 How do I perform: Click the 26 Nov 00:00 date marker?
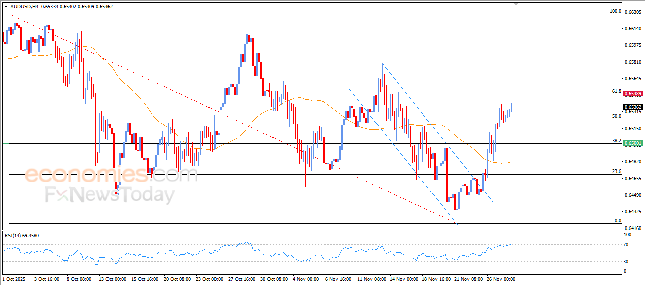(501, 279)
